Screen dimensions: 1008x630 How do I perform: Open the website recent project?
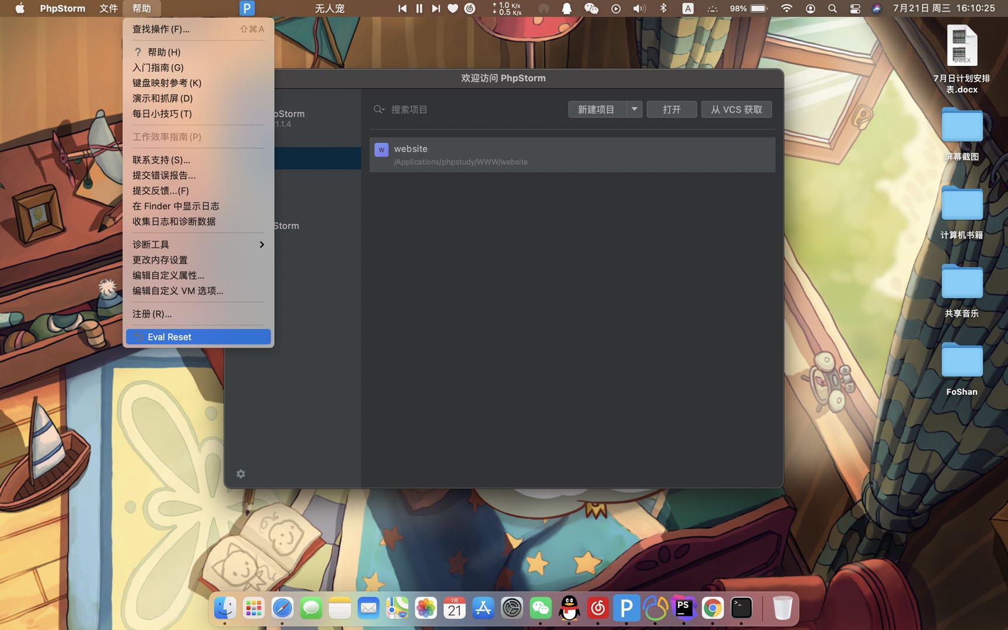[572, 155]
